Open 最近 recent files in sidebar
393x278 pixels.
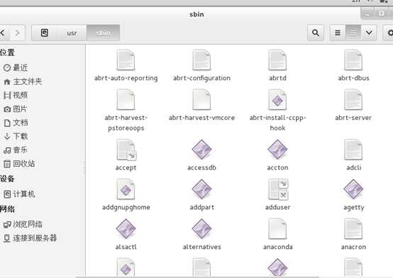[x=16, y=67]
